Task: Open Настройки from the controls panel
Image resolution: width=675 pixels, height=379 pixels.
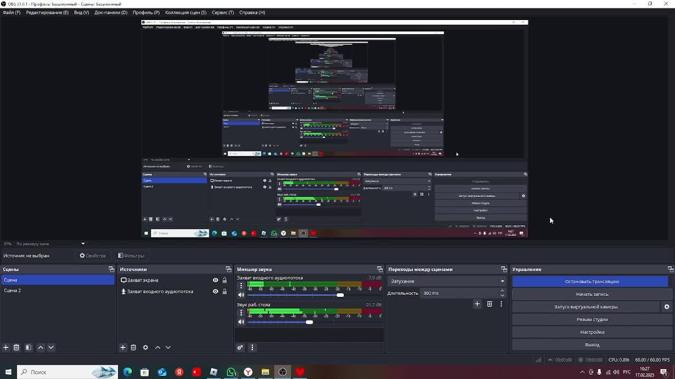Action: point(592,332)
